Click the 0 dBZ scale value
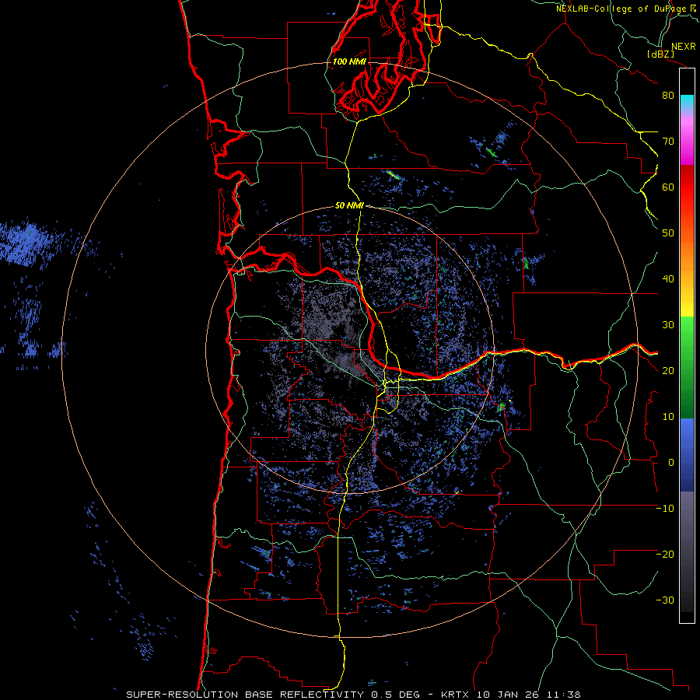This screenshot has width=700, height=700. coord(671,463)
